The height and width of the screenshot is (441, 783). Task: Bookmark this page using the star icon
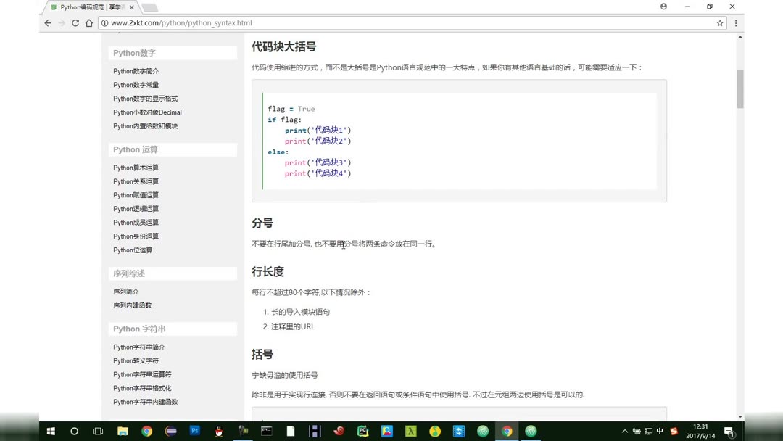coord(718,22)
